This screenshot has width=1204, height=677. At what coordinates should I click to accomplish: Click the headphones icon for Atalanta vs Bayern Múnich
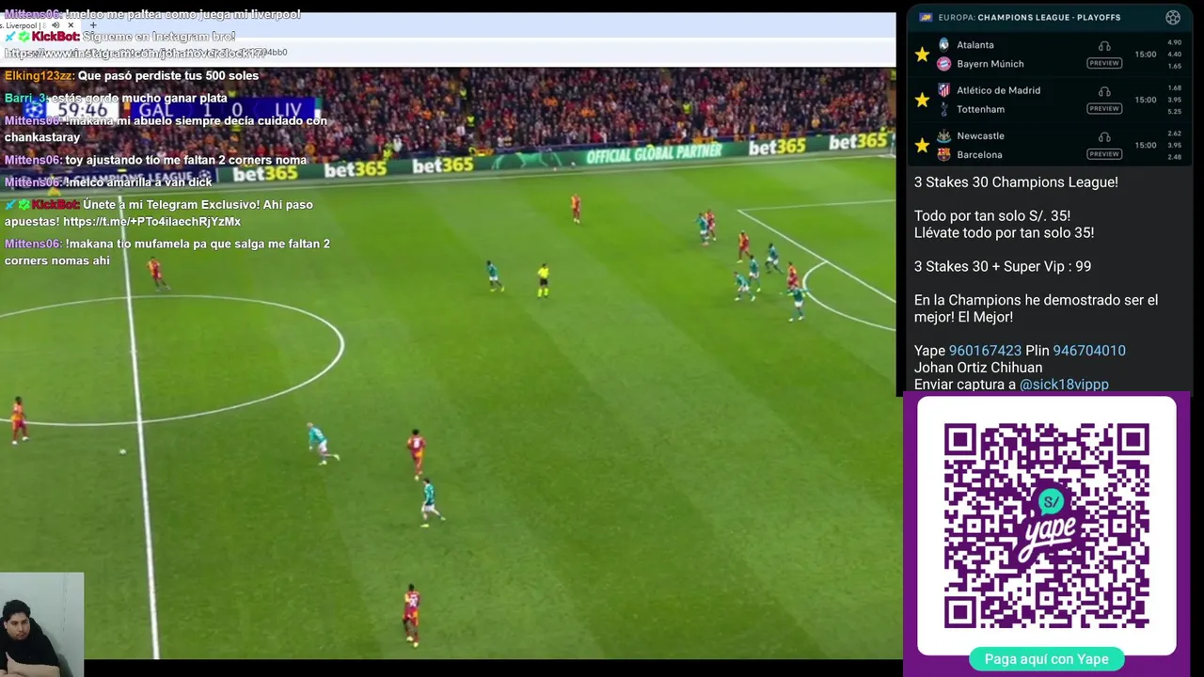tap(1104, 46)
